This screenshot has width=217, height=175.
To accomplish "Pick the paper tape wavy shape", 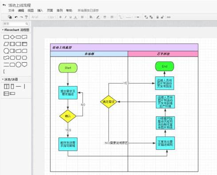I will pos(6,57).
